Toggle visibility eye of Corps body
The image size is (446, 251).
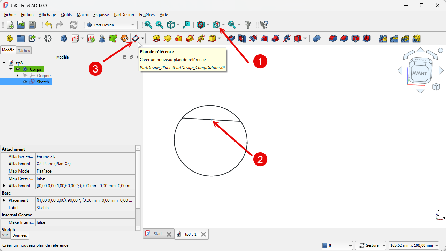point(18,69)
